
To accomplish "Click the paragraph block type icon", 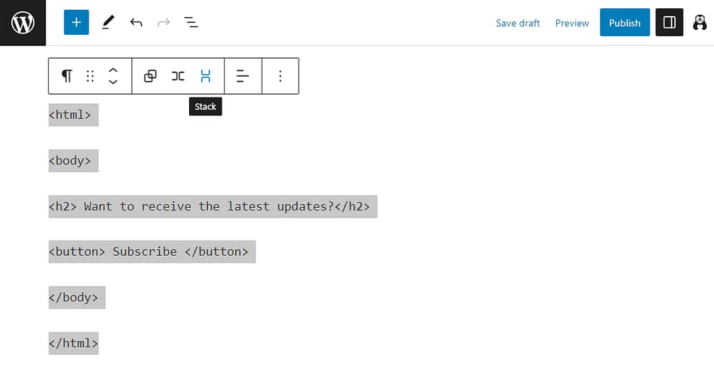I will pos(67,76).
